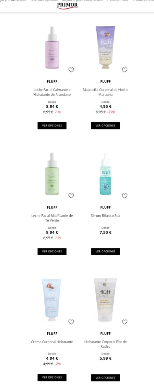Viewport: 154px width, 386px height.
Task: Click Ver Opciones under Mascarilla Corporal de Noche
Action: (105, 126)
